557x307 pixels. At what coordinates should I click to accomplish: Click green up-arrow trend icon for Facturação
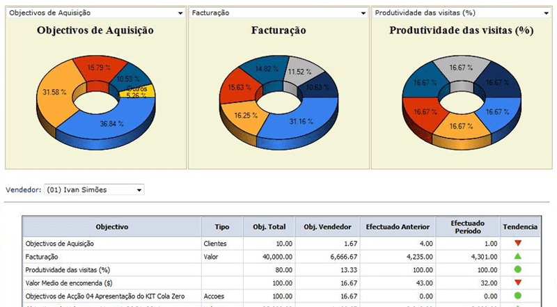(518, 256)
